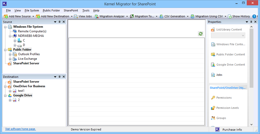
Task: Pin the Source panel
Action: coord(60,22)
